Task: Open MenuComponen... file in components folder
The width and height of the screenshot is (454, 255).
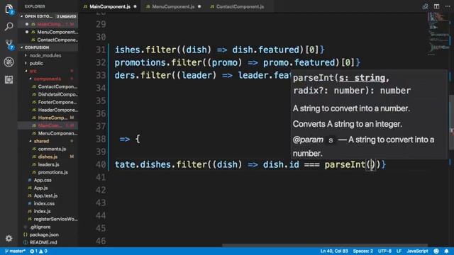Action: pyautogui.click(x=48, y=133)
